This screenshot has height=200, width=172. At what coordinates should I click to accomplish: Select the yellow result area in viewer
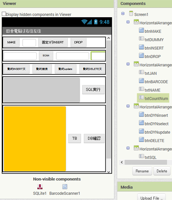click(x=35, y=139)
